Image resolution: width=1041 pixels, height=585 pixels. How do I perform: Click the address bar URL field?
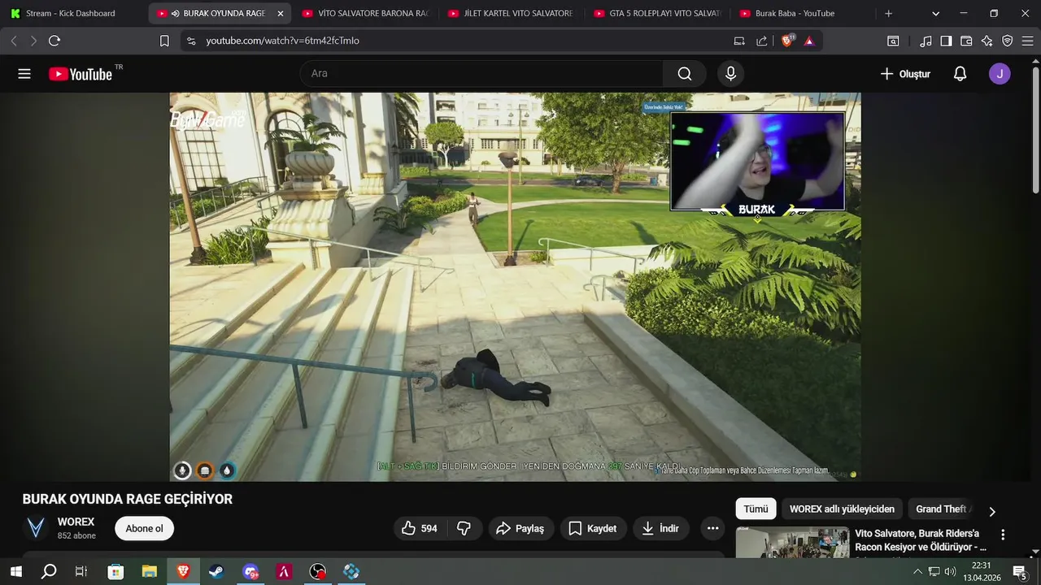tap(464, 41)
